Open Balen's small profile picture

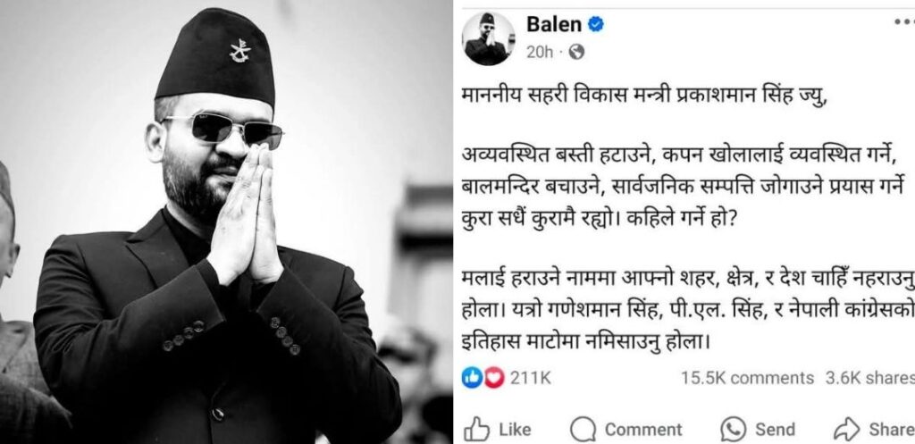pyautogui.click(x=489, y=38)
